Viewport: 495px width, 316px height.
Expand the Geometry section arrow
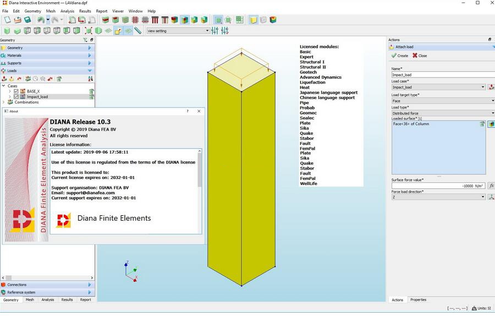[x=90, y=48]
